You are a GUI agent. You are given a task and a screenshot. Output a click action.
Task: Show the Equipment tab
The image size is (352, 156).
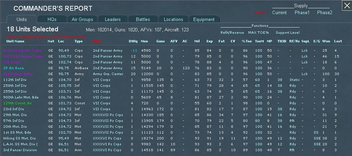pyautogui.click(x=204, y=19)
